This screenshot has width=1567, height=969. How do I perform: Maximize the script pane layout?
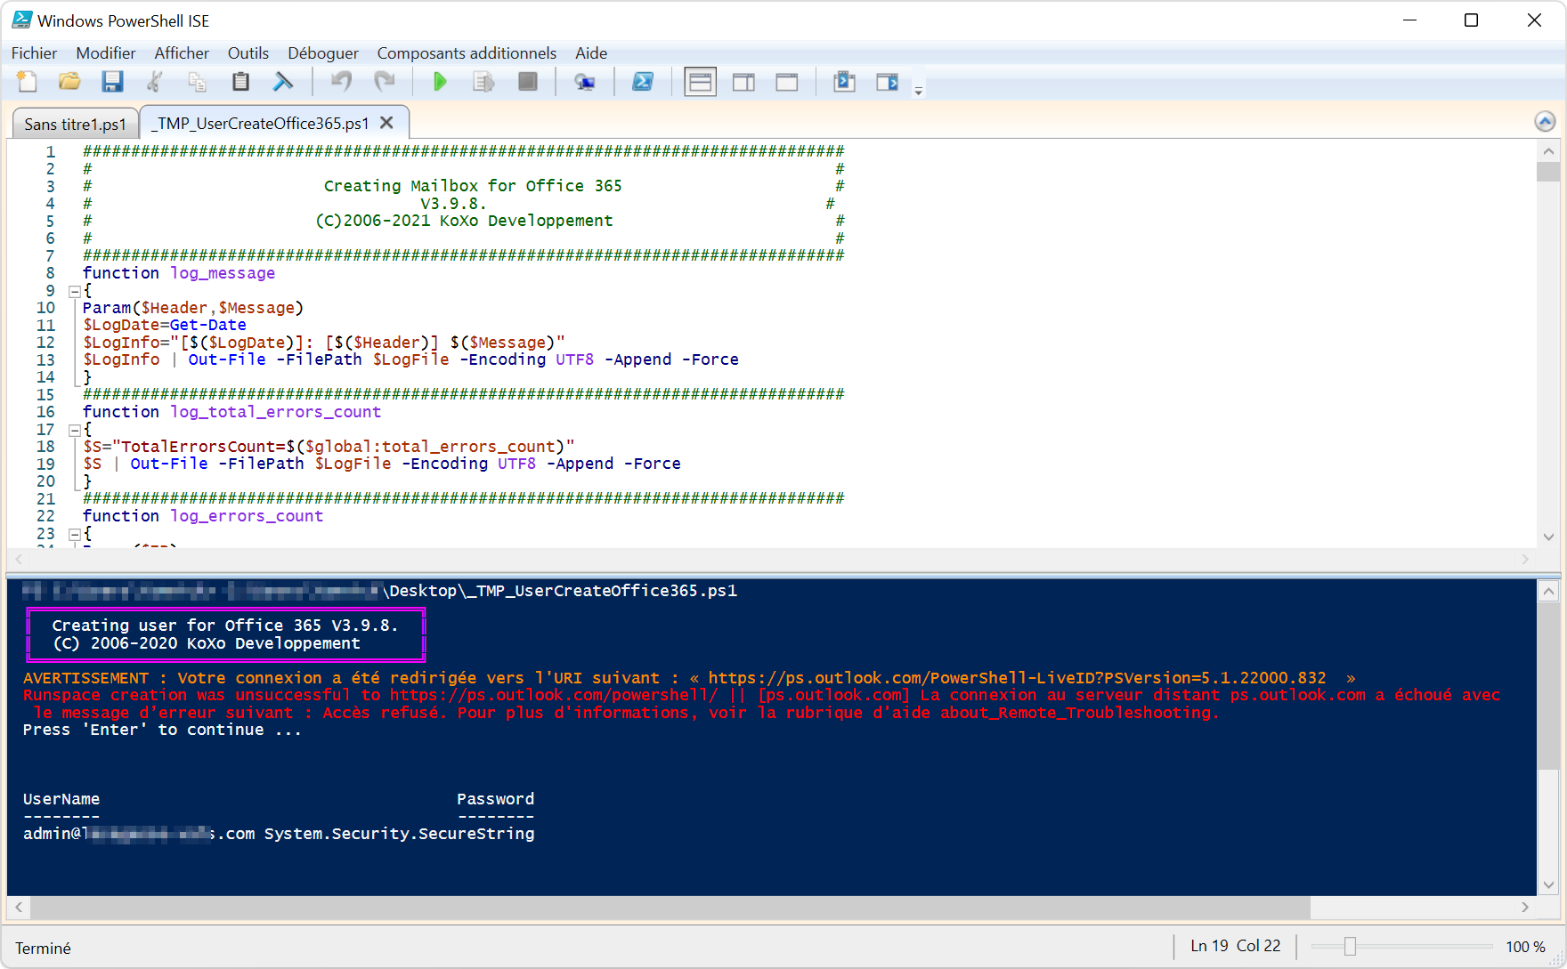point(787,82)
